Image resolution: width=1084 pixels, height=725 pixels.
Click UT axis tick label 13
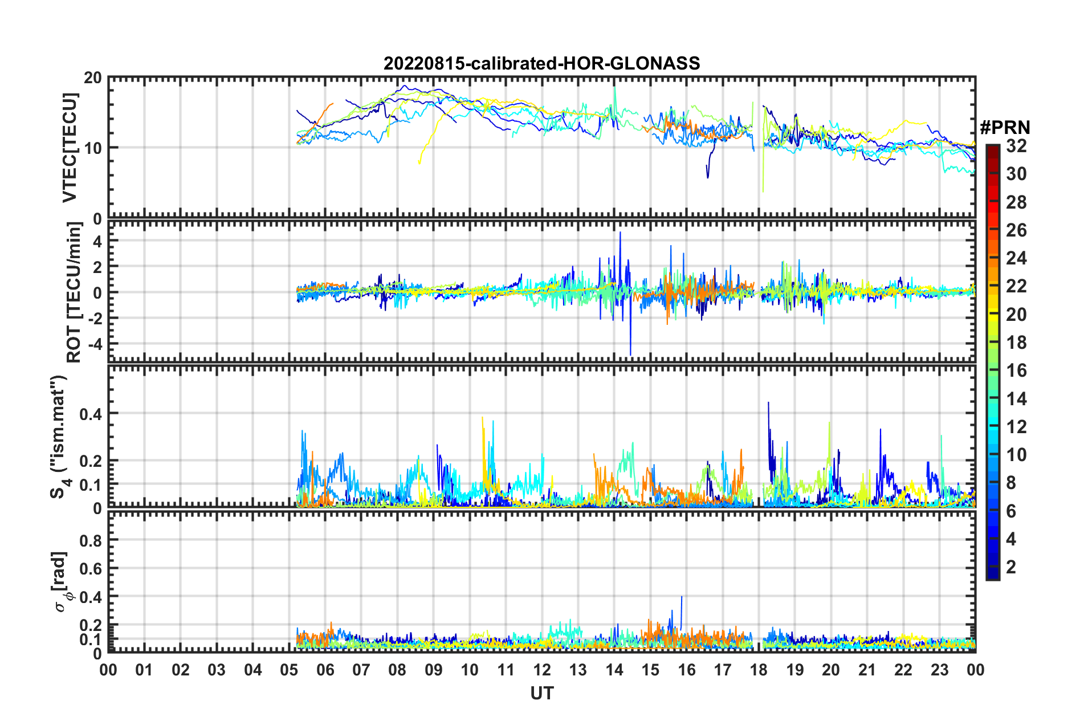578,670
